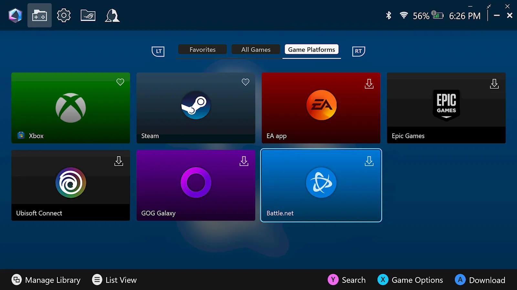The width and height of the screenshot is (517, 290).
Task: Toggle favorite heart on Steam tile
Action: [x=246, y=82]
